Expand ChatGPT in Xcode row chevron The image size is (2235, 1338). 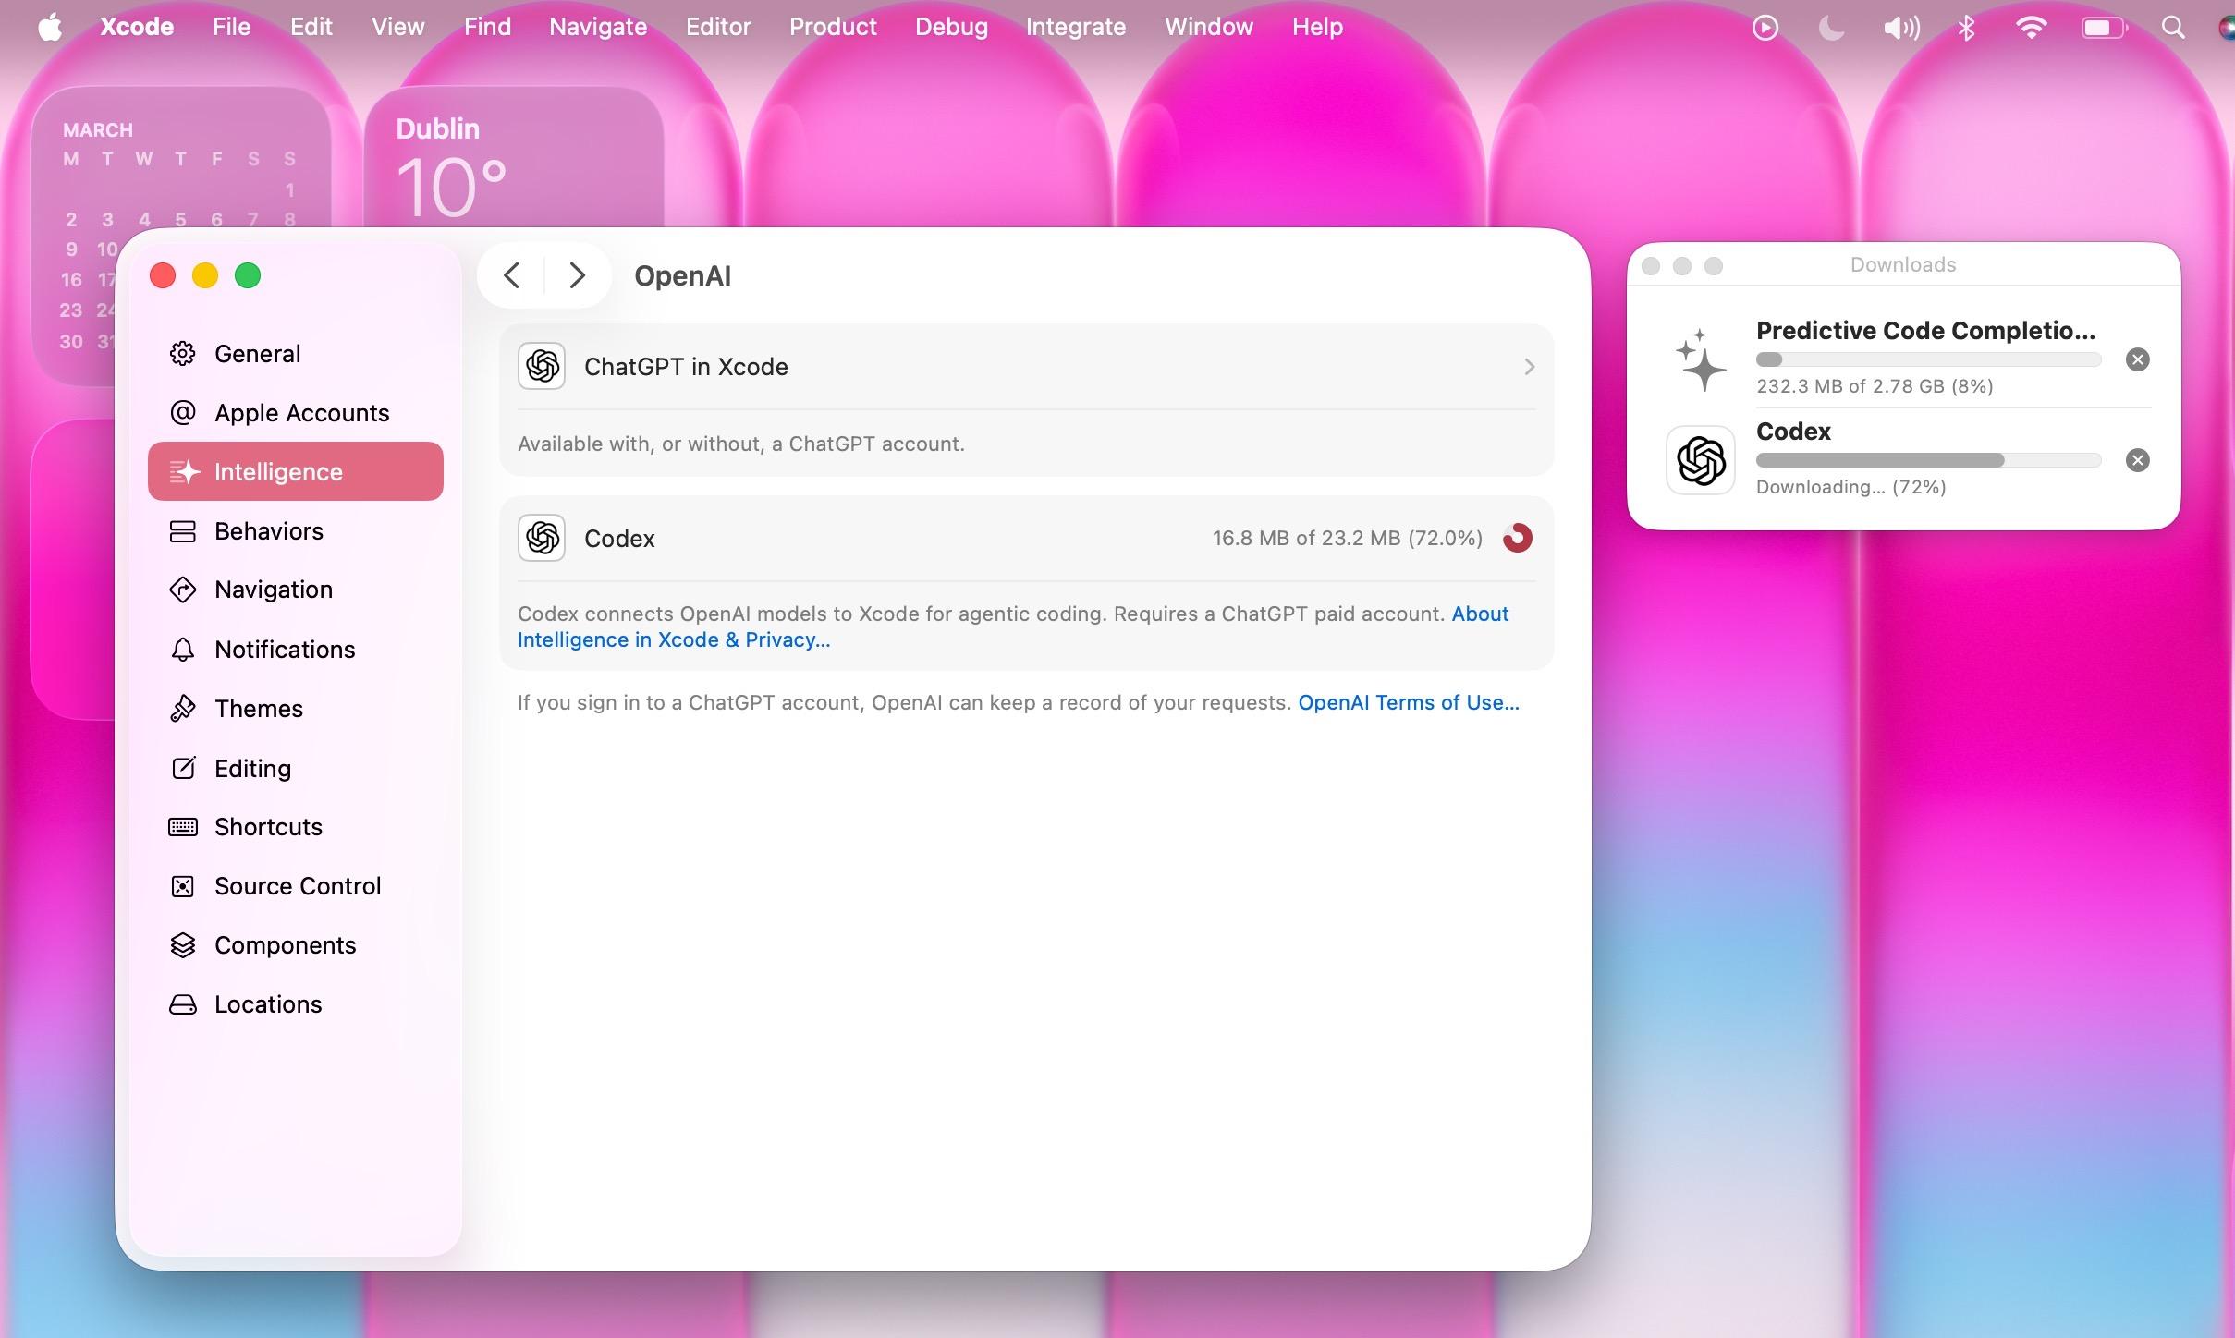(1529, 367)
